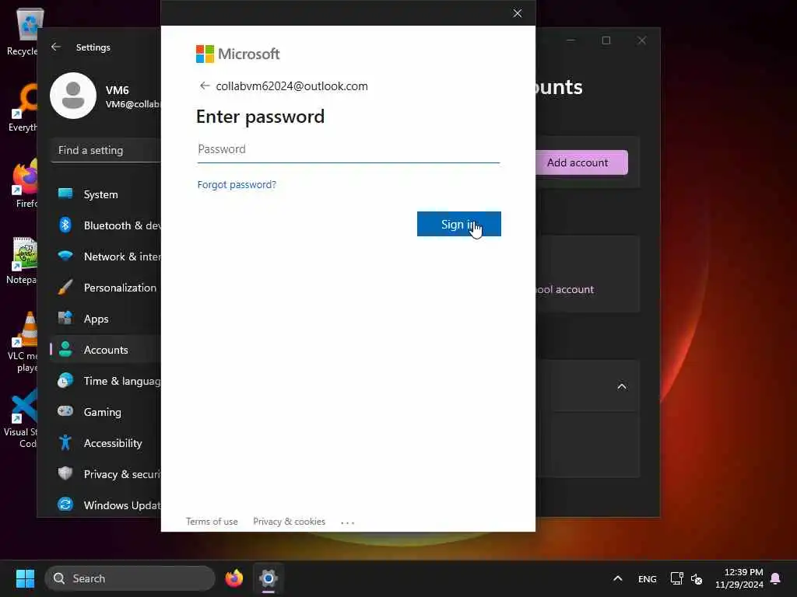797x597 pixels.
Task: Maximize the Settings window
Action: pos(606,40)
